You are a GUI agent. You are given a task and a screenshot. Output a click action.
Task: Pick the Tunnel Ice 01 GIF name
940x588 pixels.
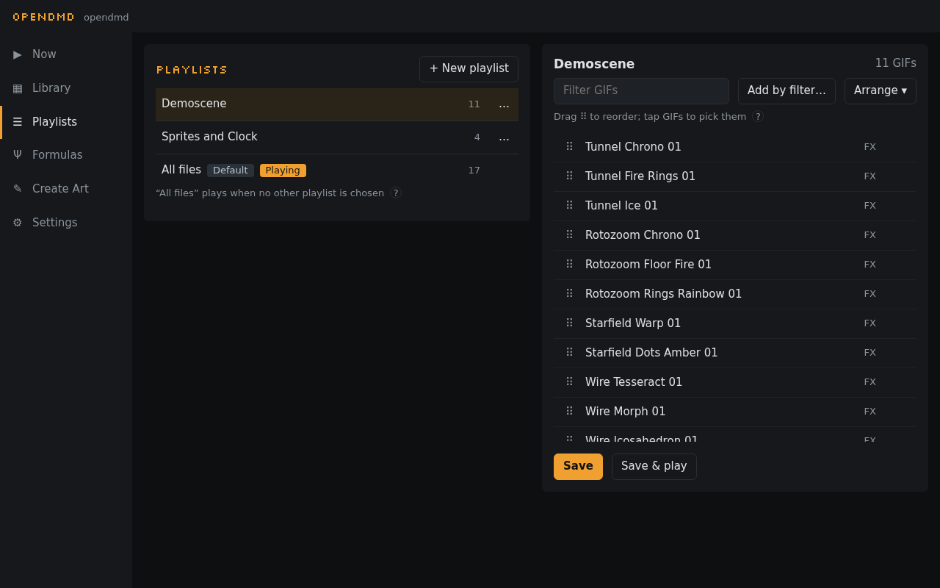[621, 206]
